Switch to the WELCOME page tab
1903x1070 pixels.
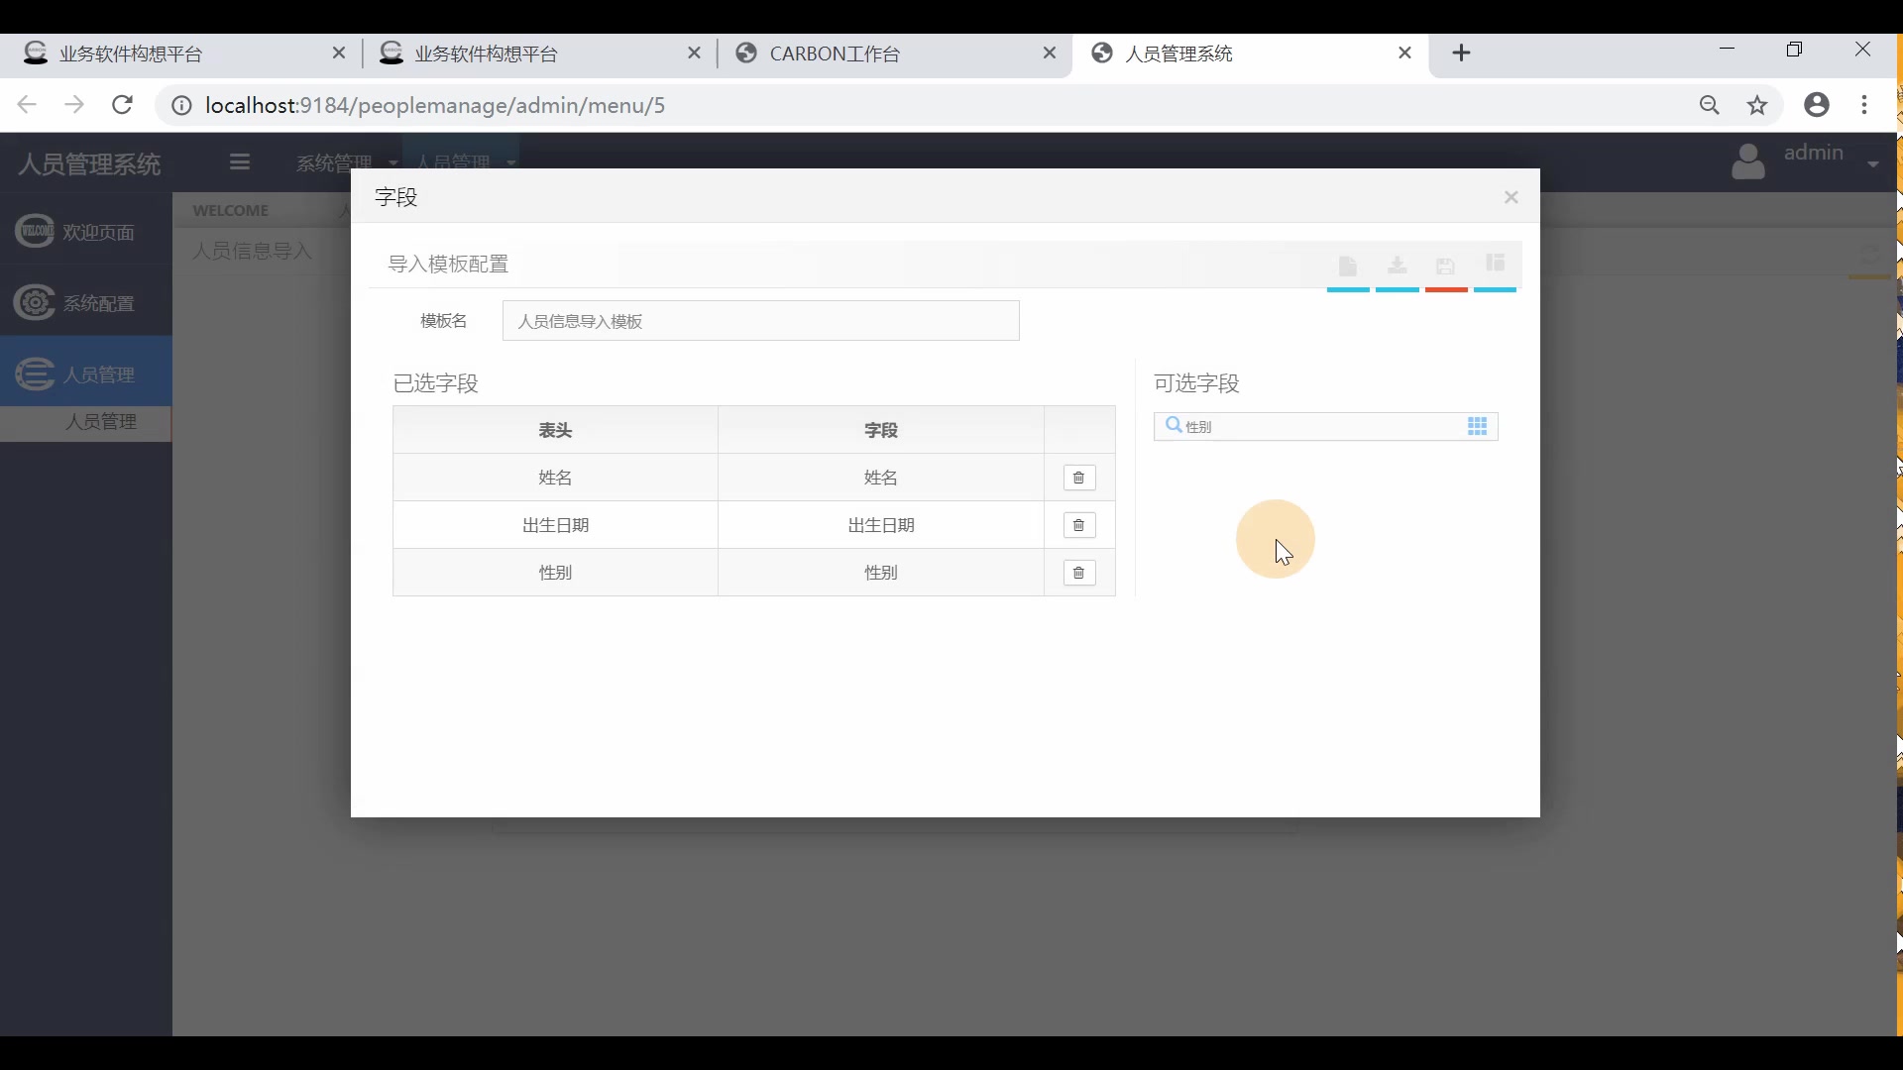coord(231,210)
